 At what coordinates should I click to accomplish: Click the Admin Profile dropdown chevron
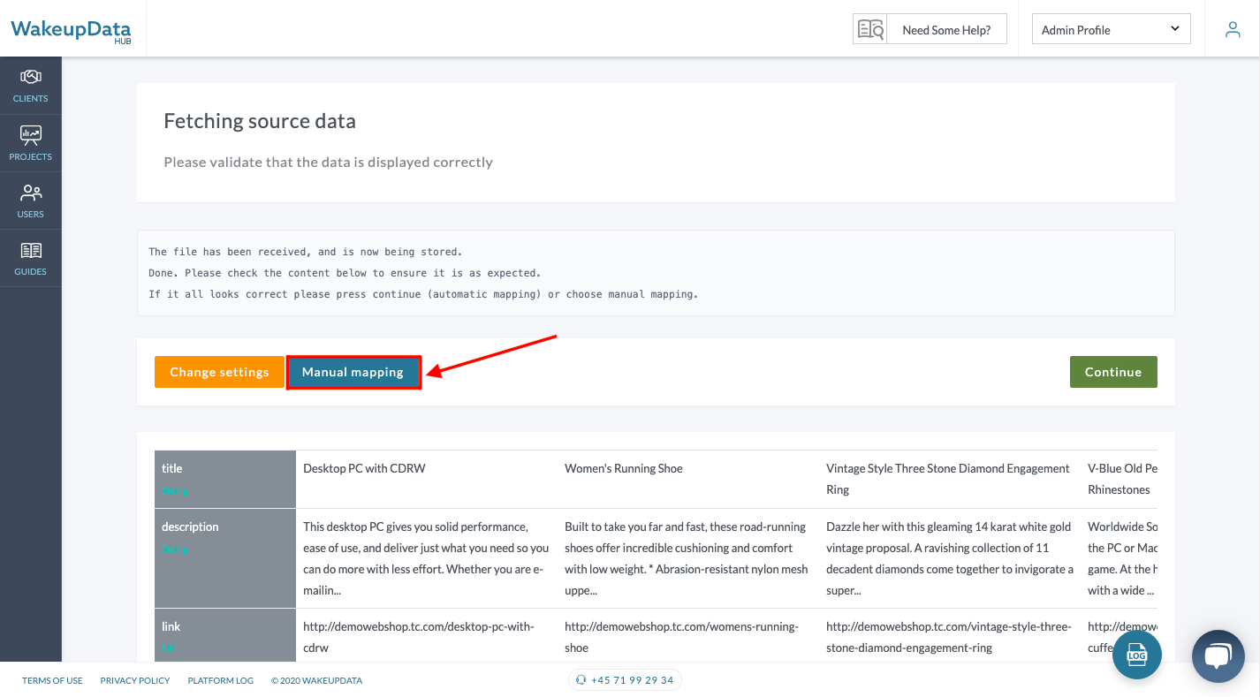[x=1174, y=29]
